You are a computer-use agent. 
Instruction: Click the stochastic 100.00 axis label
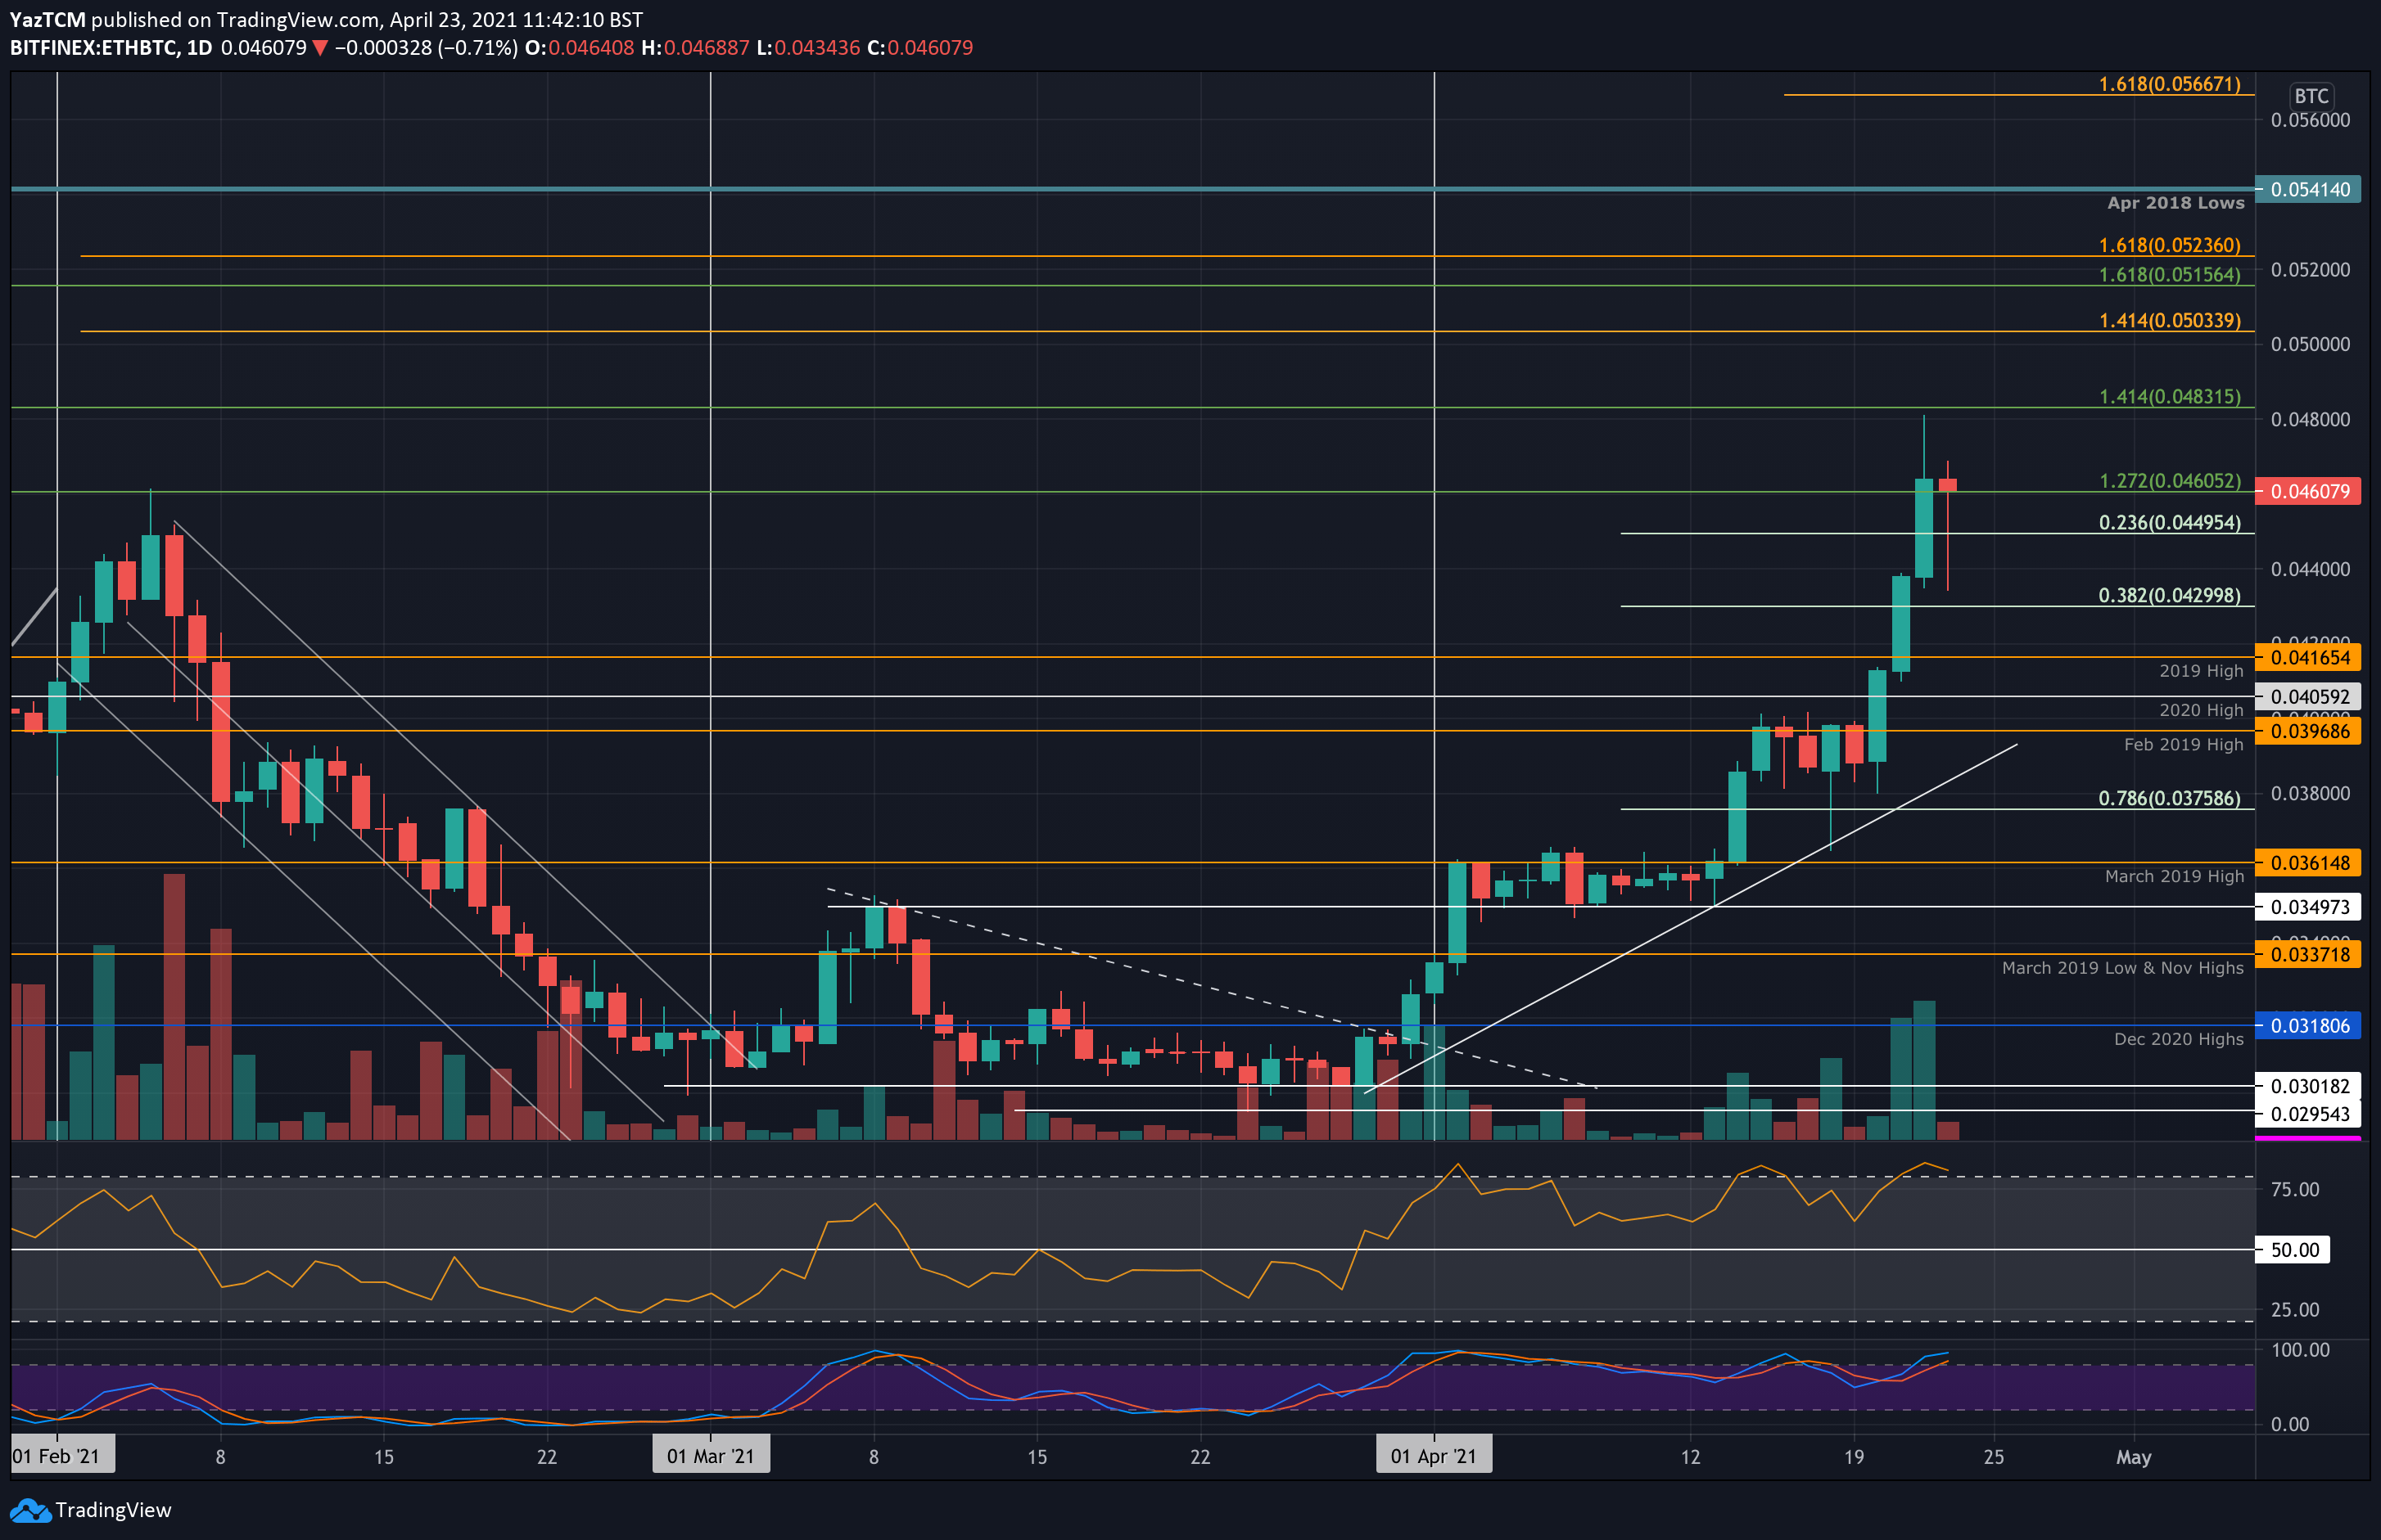coord(2301,1350)
